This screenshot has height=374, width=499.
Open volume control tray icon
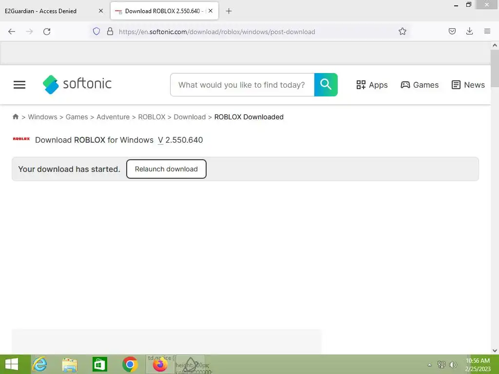(x=453, y=365)
